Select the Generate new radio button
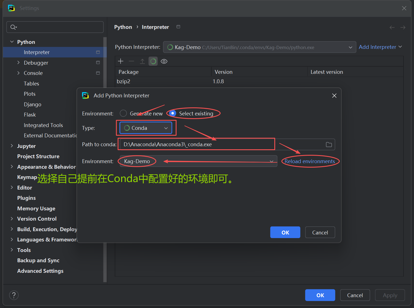 [123, 113]
